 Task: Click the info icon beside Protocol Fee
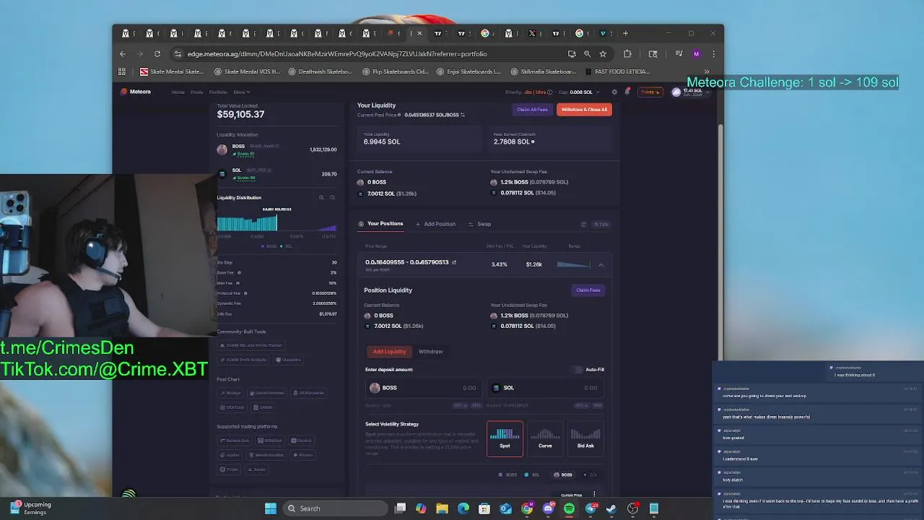245,293
